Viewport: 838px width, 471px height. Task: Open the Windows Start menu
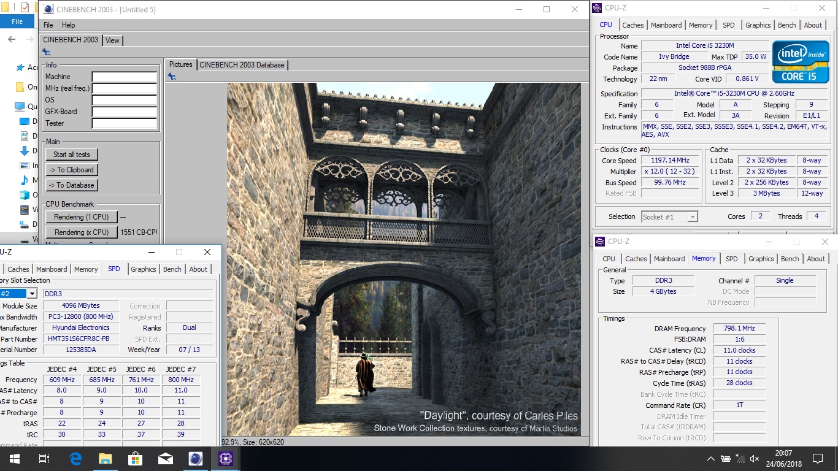14,458
